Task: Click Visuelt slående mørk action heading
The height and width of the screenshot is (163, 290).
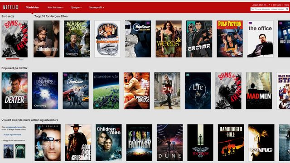Action: tap(30, 120)
